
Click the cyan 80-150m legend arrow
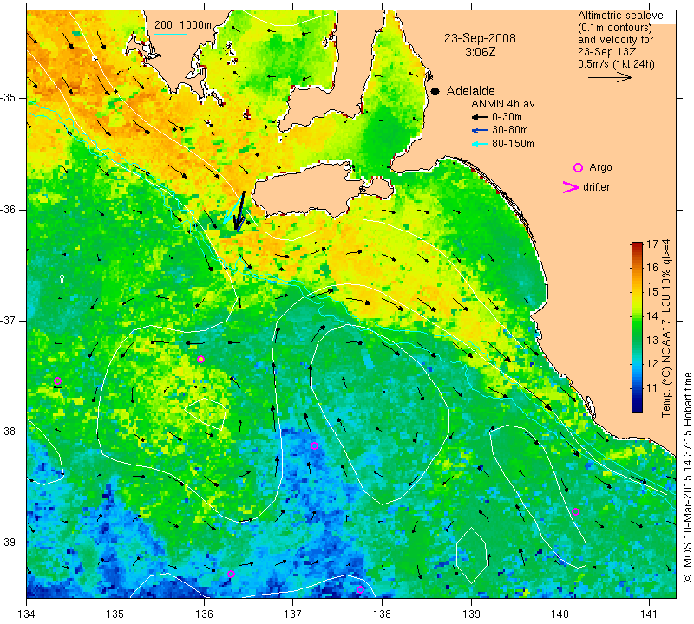[480, 144]
